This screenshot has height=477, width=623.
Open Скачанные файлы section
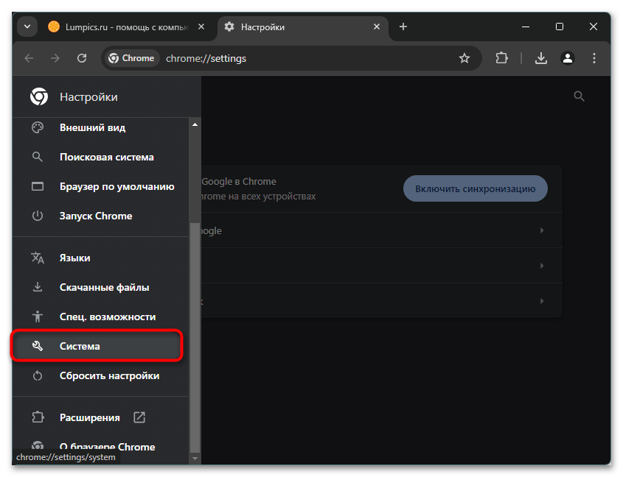pos(101,287)
